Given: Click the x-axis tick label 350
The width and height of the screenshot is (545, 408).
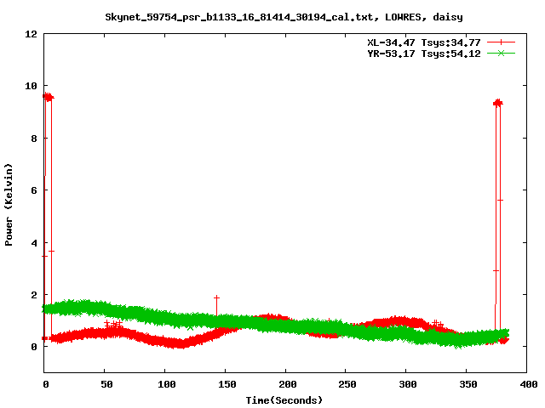Looking at the screenshot, I should pos(468,384).
